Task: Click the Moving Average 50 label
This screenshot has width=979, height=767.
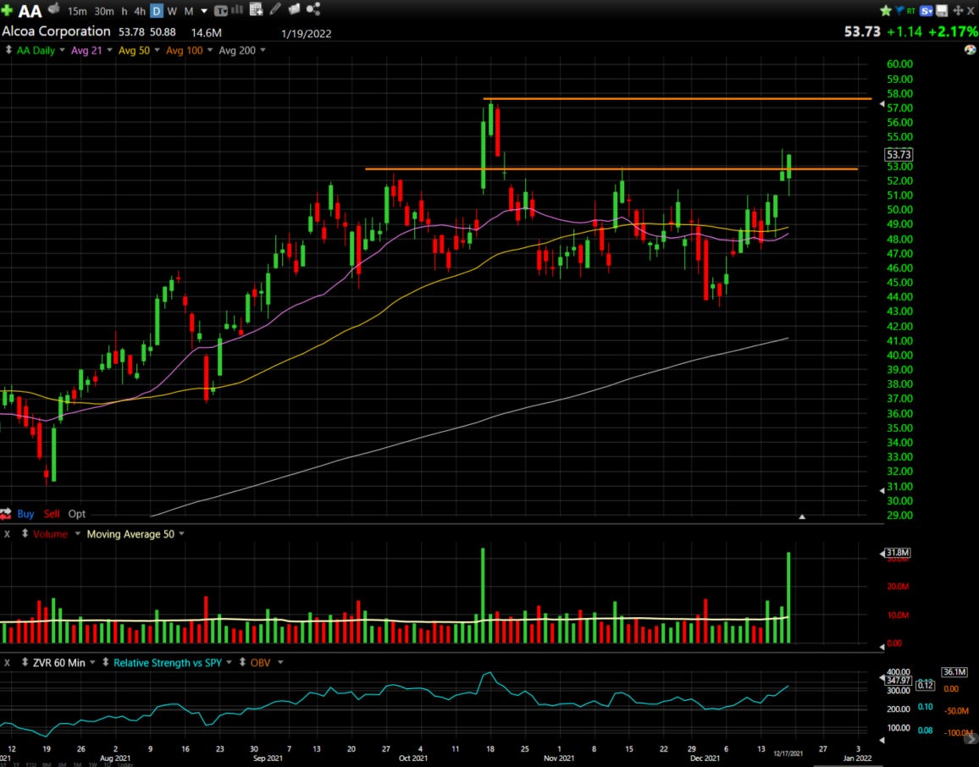Action: (130, 534)
